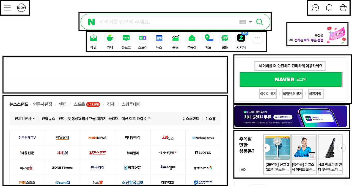Viewport: 352px width, 186px height.
Task: Select the 경제 tab
Action: pos(111,104)
